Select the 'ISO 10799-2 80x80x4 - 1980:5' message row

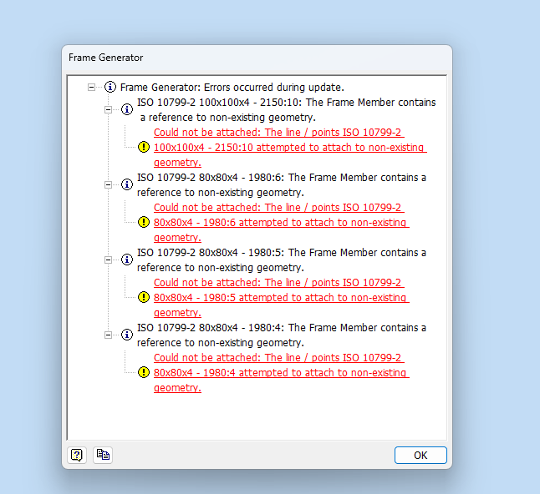coord(282,260)
